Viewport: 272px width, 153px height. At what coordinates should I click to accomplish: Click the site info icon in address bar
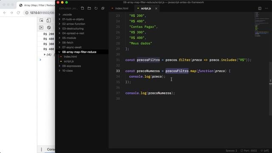click(x=27, y=13)
